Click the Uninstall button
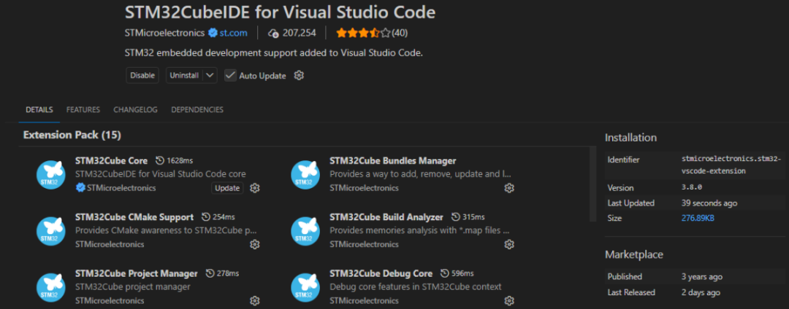 click(184, 75)
